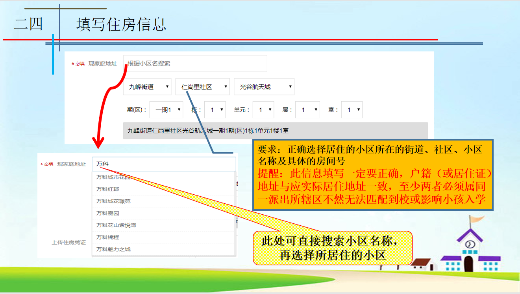Image resolution: width=520 pixels, height=294 pixels.
Task: Click the 根据小区名搜索 search input field
Action: tap(195, 64)
